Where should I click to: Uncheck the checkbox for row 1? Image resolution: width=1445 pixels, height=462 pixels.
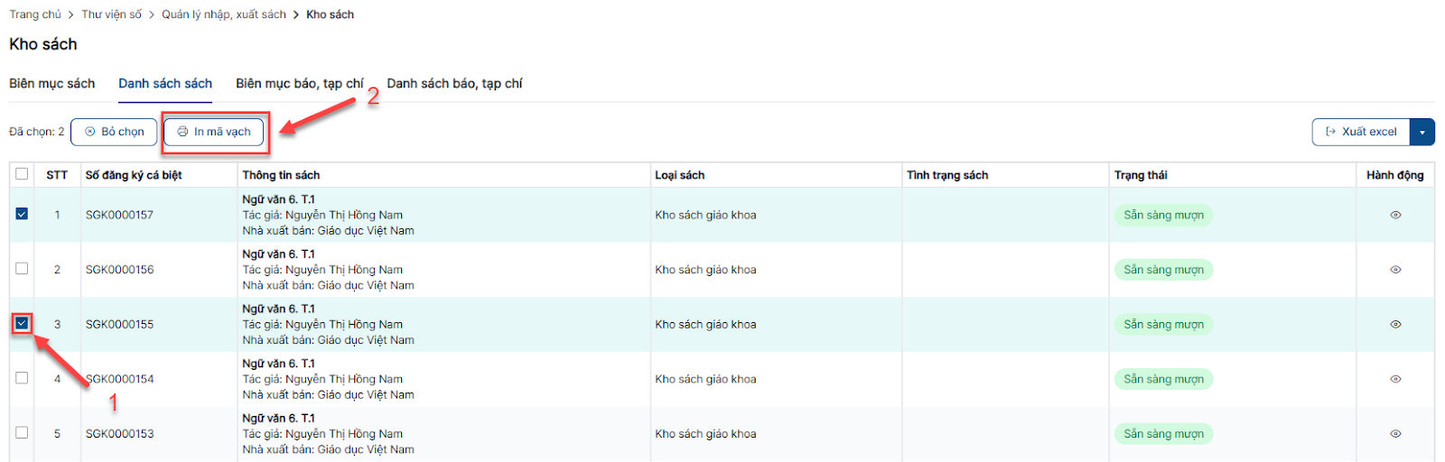pyautogui.click(x=22, y=214)
